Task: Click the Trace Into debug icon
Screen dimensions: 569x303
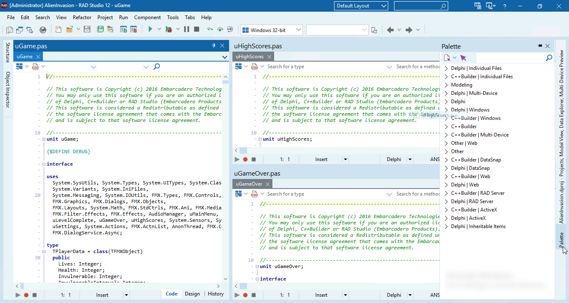Action: tap(210, 30)
